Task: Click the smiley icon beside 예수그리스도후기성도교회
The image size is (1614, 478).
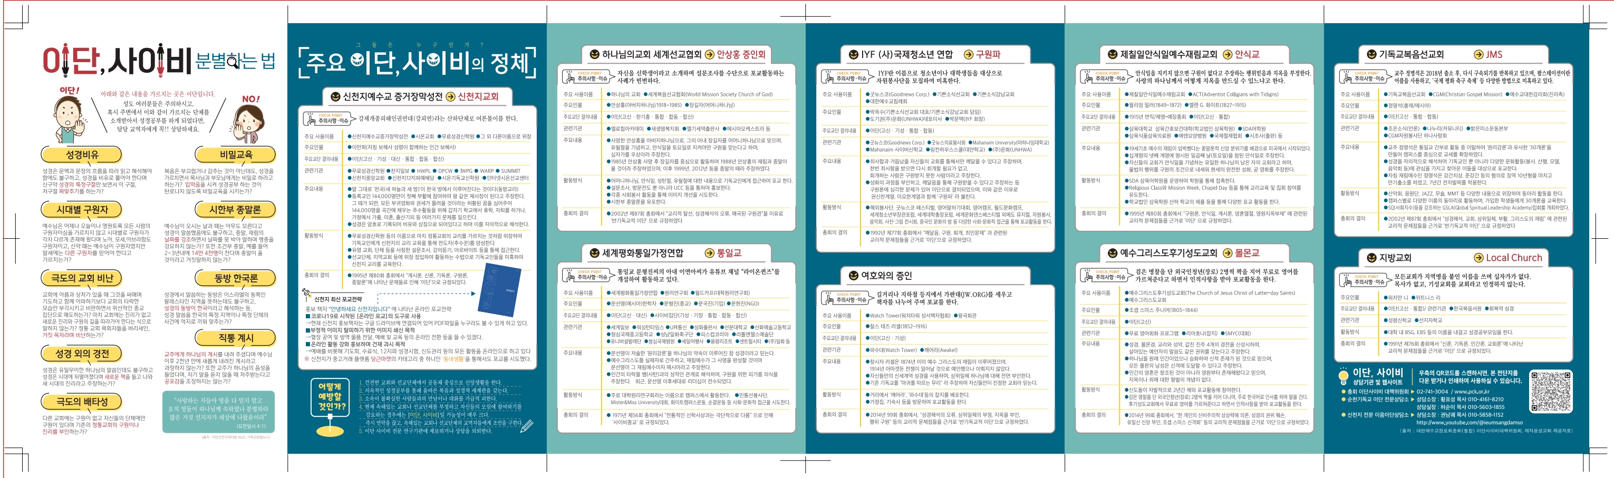Action: click(1112, 253)
